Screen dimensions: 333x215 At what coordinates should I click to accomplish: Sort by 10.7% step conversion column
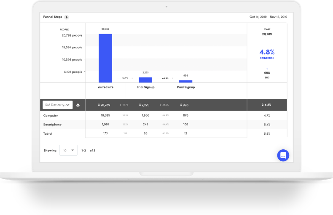tap(125, 105)
